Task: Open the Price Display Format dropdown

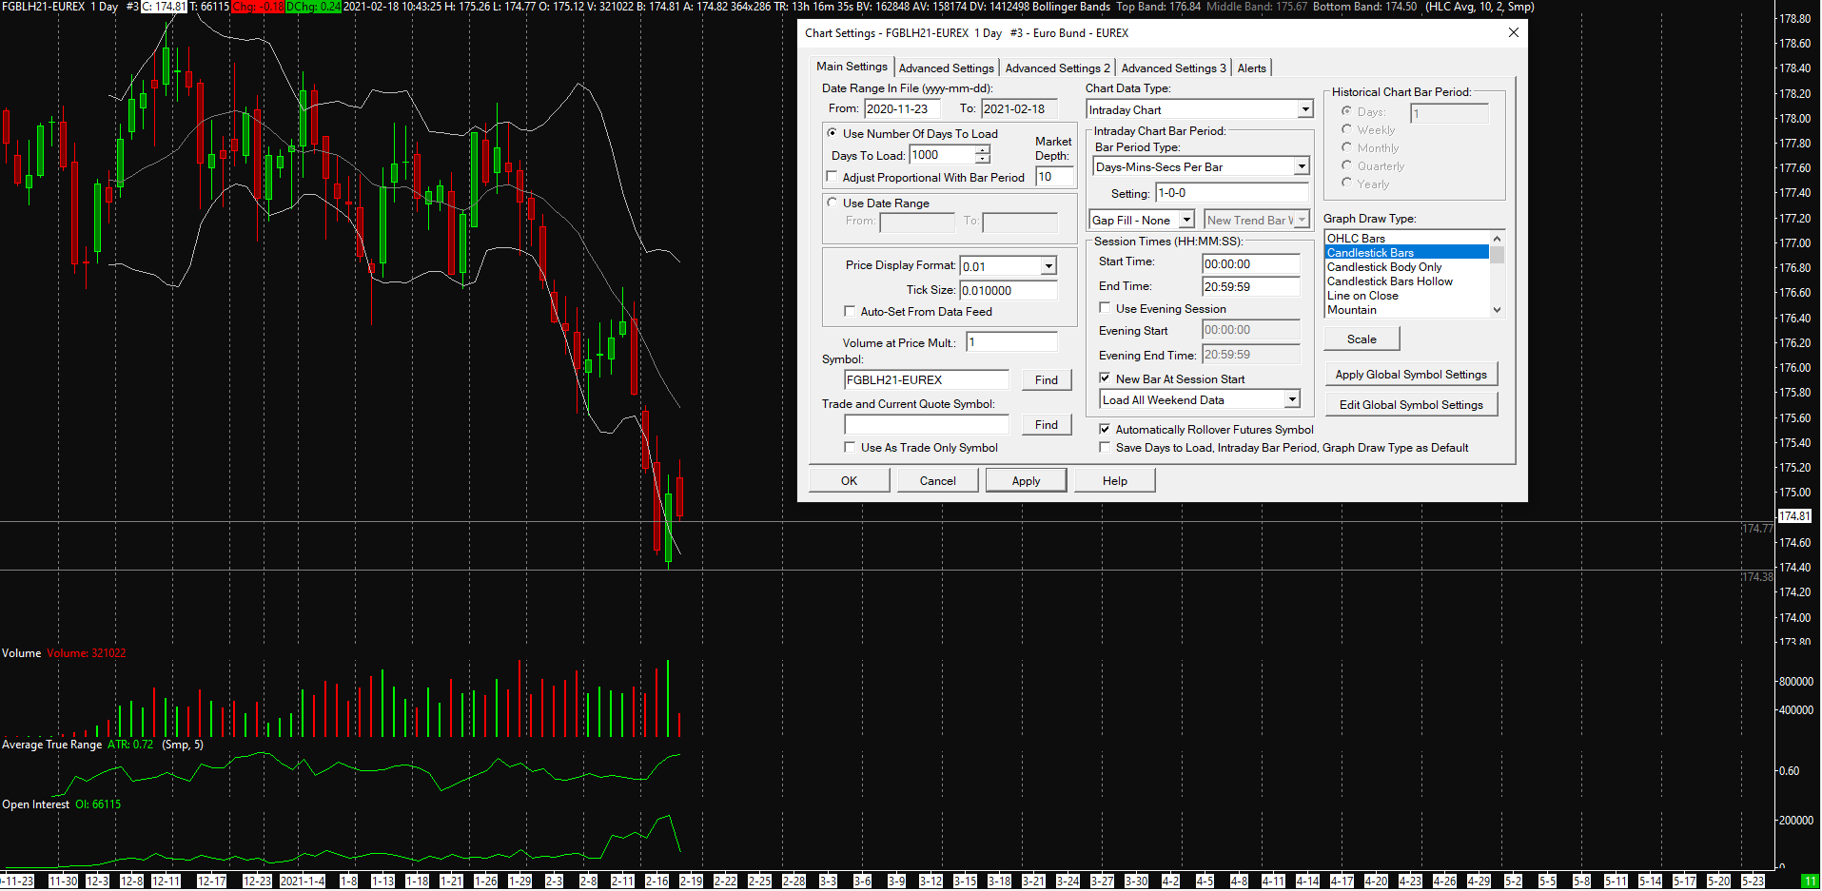Action: pyautogui.click(x=1048, y=266)
